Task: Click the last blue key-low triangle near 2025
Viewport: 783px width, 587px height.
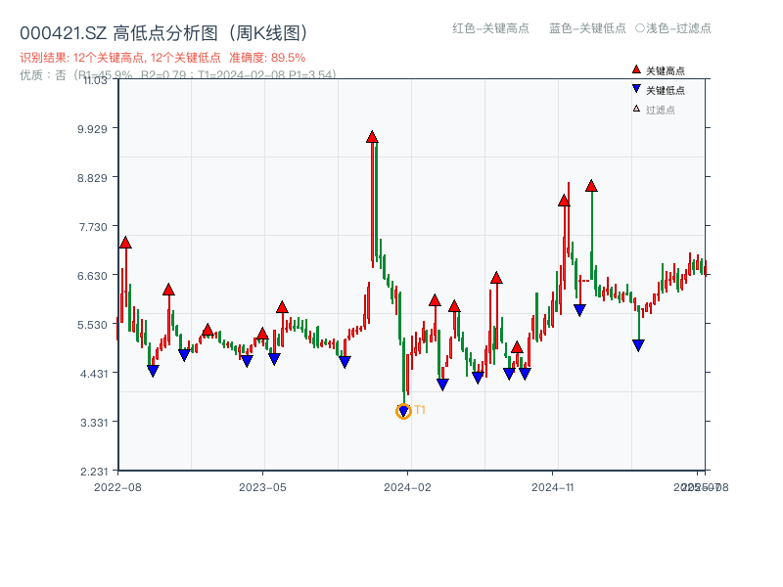Action: click(637, 342)
